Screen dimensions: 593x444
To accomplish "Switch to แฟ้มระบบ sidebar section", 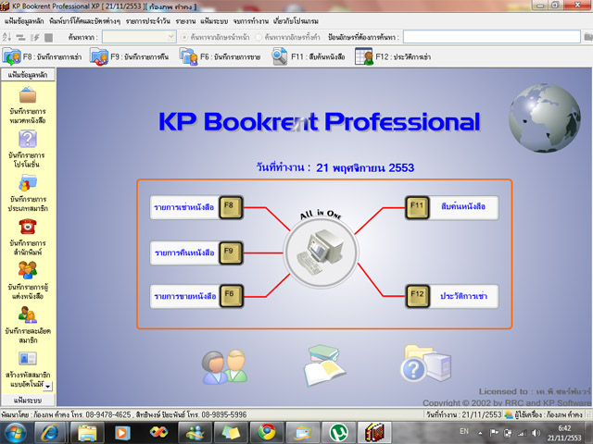I will tap(28, 400).
